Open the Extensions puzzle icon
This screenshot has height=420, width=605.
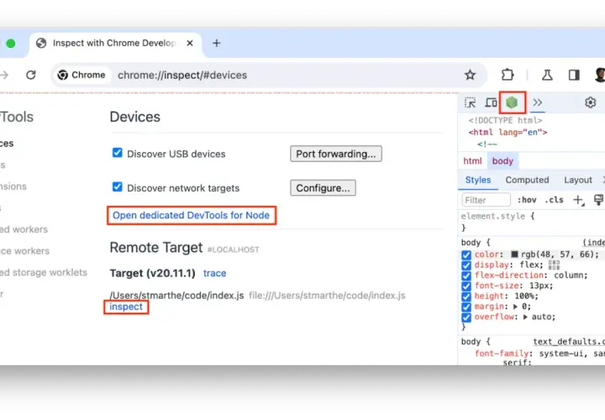(508, 75)
